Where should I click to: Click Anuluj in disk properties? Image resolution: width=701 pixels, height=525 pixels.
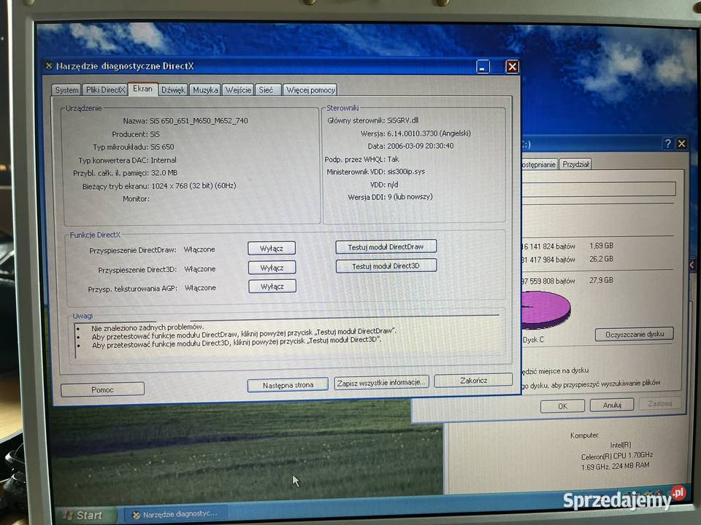coord(612,405)
